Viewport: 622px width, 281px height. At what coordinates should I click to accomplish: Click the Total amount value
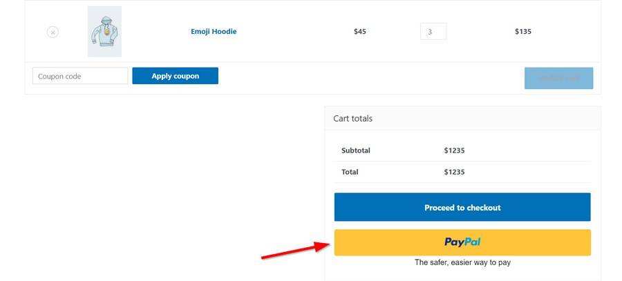(x=454, y=172)
